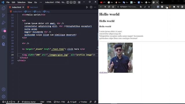Screen dimensions: 185x104
Task: Toggle secondary side bar layout icon
Action: 75,2
